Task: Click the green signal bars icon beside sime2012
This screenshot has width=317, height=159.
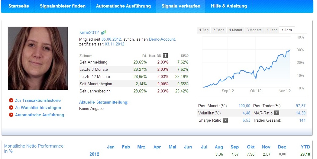Action: point(104,32)
